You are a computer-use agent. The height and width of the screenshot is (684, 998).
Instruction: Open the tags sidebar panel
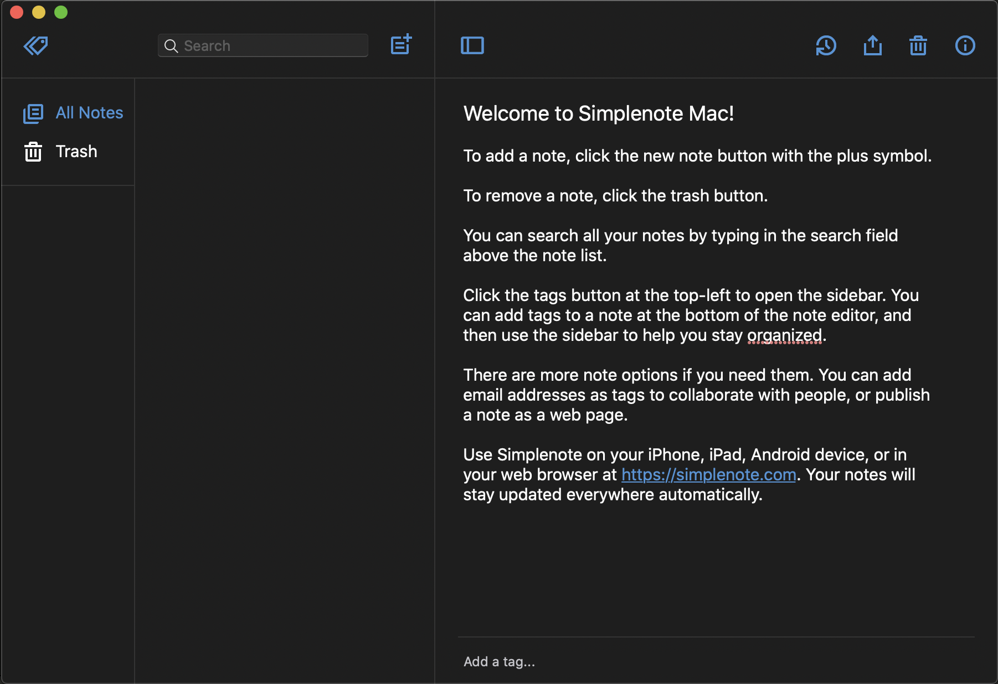pyautogui.click(x=35, y=45)
